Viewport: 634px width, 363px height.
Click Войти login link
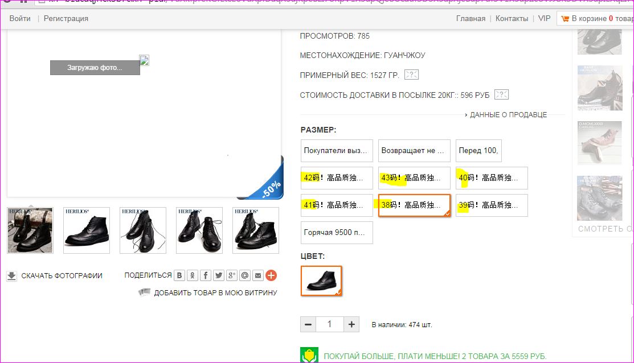pos(20,19)
